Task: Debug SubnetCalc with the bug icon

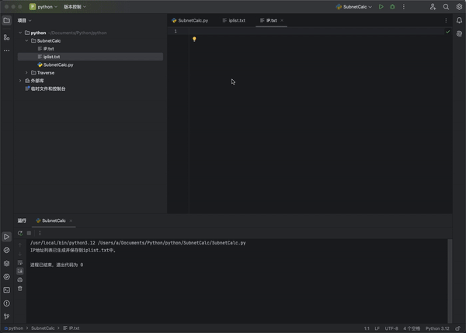Action: point(392,7)
